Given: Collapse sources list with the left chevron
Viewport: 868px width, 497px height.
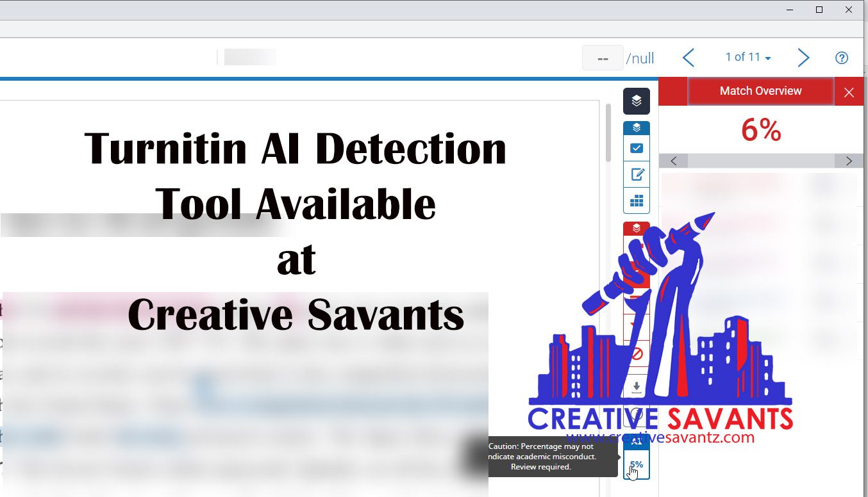Looking at the screenshot, I should (x=672, y=161).
